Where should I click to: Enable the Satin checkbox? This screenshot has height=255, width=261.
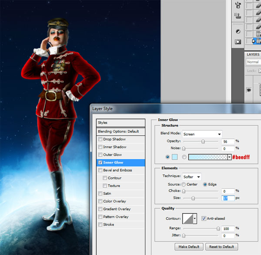pyautogui.click(x=100, y=193)
